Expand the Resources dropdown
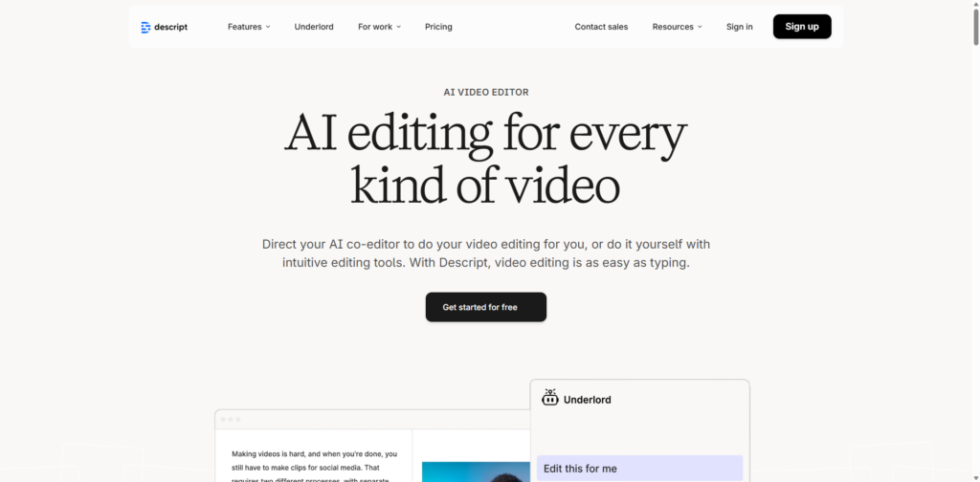The height and width of the screenshot is (482, 980). [677, 27]
